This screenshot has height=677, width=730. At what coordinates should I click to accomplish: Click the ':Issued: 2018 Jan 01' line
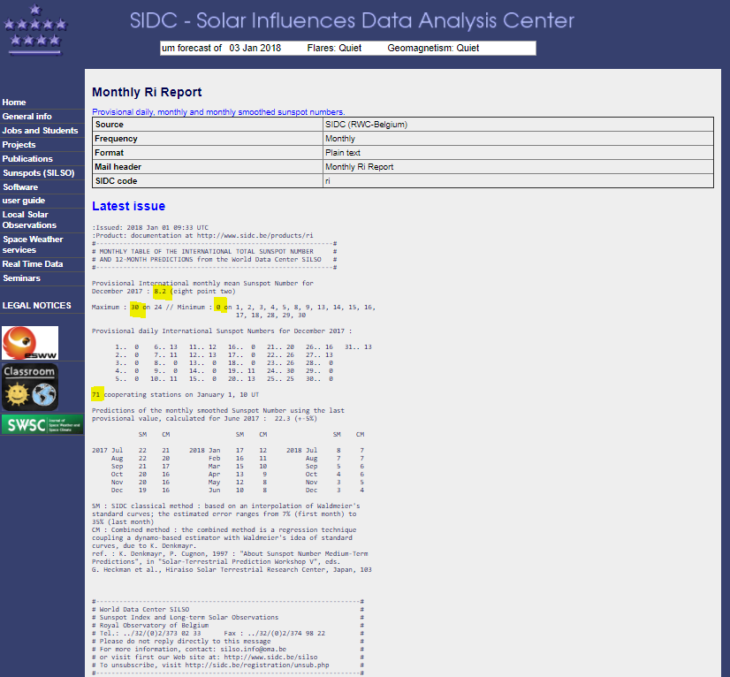(x=150, y=228)
